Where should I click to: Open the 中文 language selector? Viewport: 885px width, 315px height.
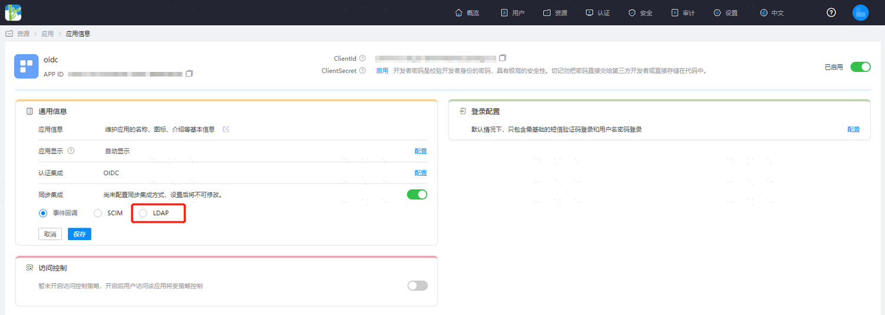coord(772,12)
